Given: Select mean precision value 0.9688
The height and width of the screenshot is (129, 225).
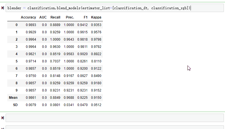Looking at the screenshot, I should click(x=69, y=98).
